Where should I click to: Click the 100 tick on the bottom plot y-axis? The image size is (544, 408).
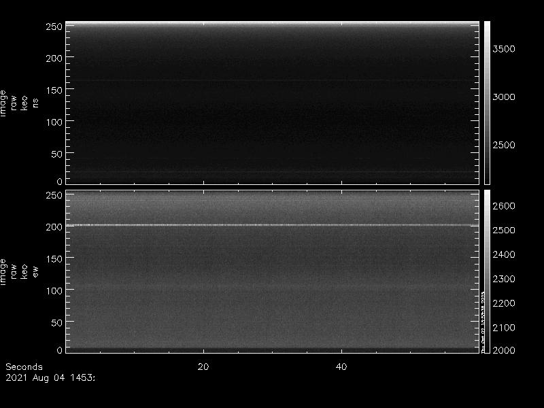click(54, 290)
